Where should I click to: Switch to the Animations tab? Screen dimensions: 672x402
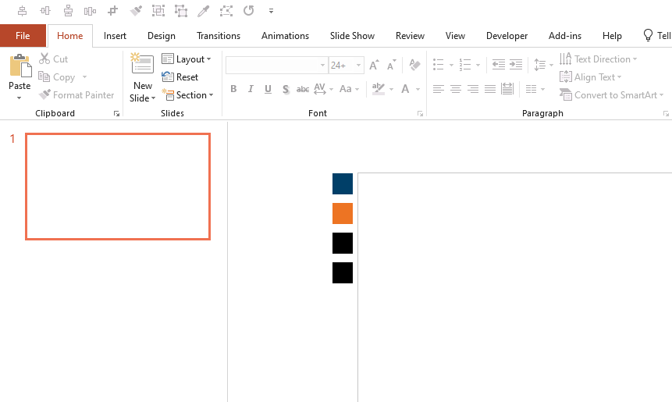click(285, 36)
